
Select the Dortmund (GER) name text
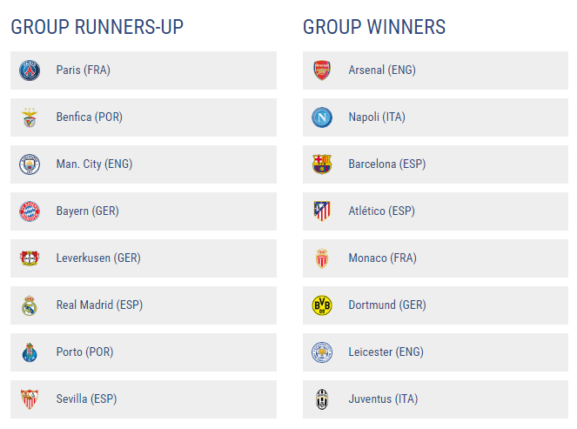(x=387, y=305)
